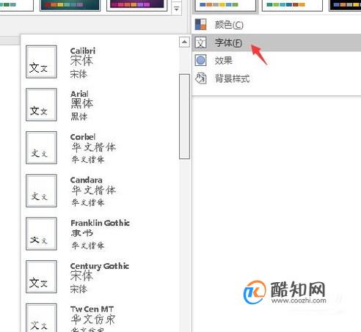Pick the white variant with blue-orange swatches

click(x=225, y=5)
